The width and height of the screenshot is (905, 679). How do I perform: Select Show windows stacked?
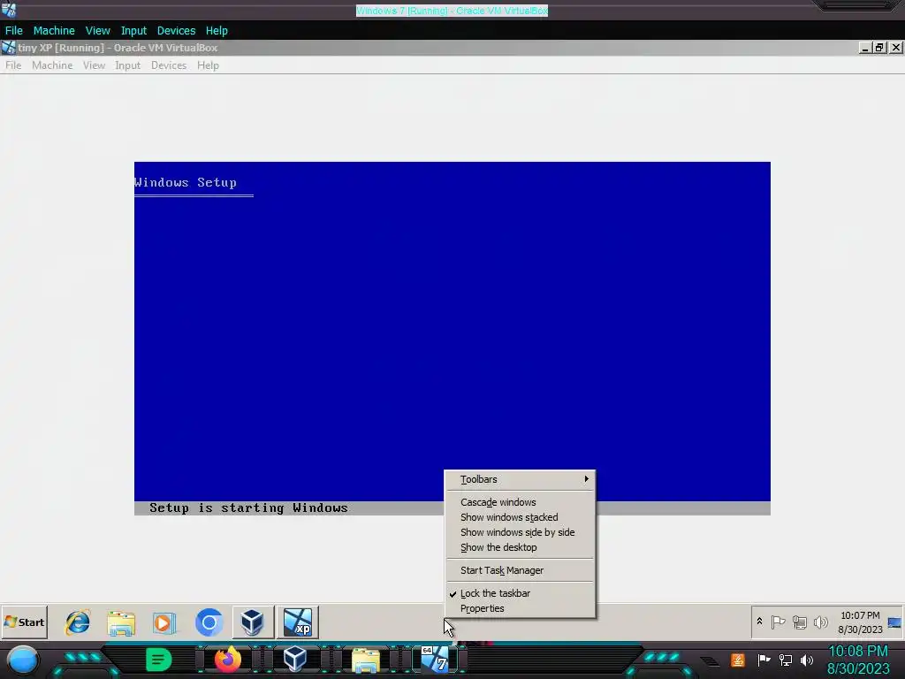[521, 517]
